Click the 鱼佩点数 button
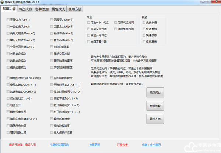Screen dimensions: 221x153 point(155,105)
